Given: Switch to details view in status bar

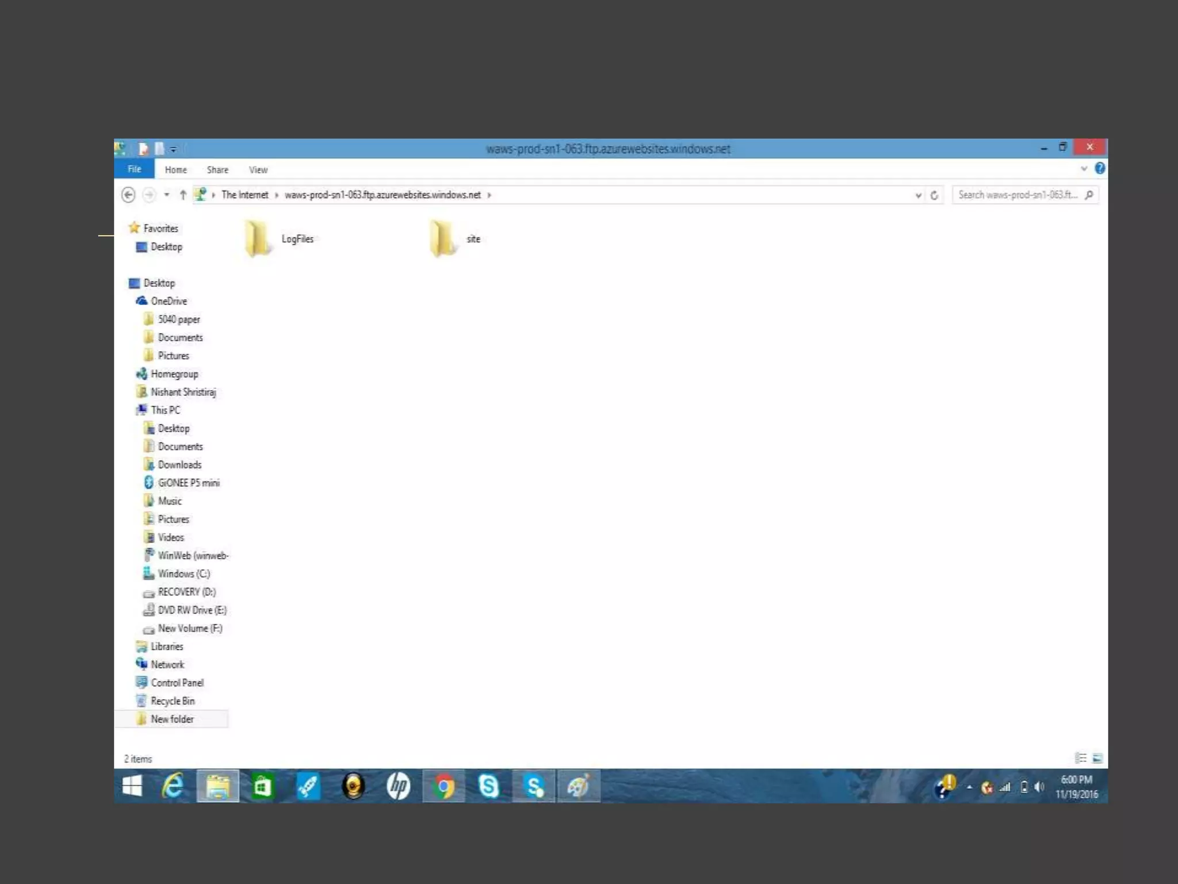Looking at the screenshot, I should pos(1081,759).
